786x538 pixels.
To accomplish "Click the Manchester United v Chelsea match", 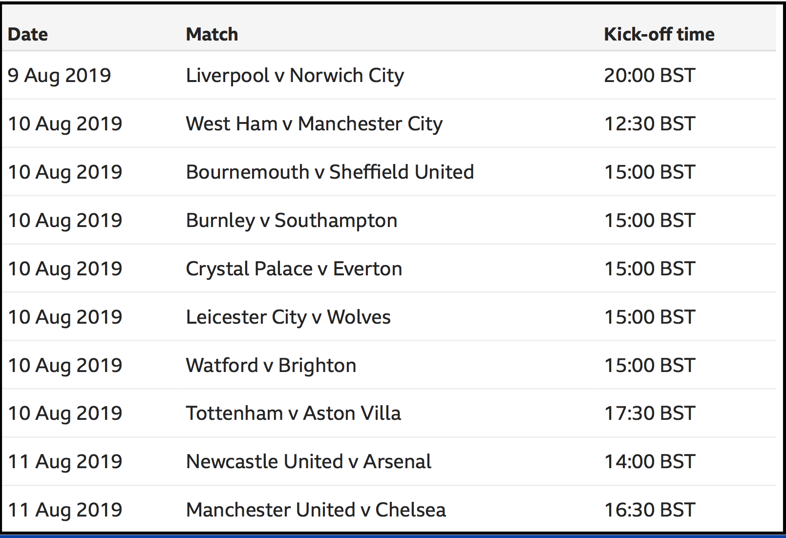I will coord(316,510).
